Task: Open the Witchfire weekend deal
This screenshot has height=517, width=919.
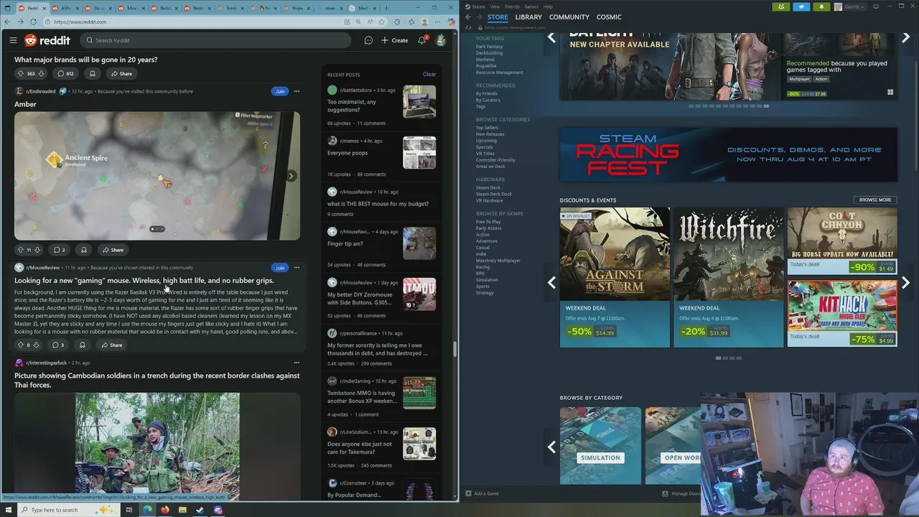Action: [x=728, y=277]
